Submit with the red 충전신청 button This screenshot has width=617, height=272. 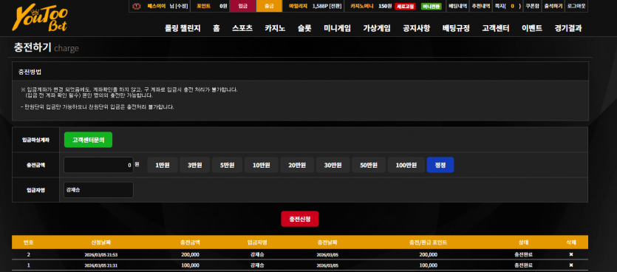[300, 219]
